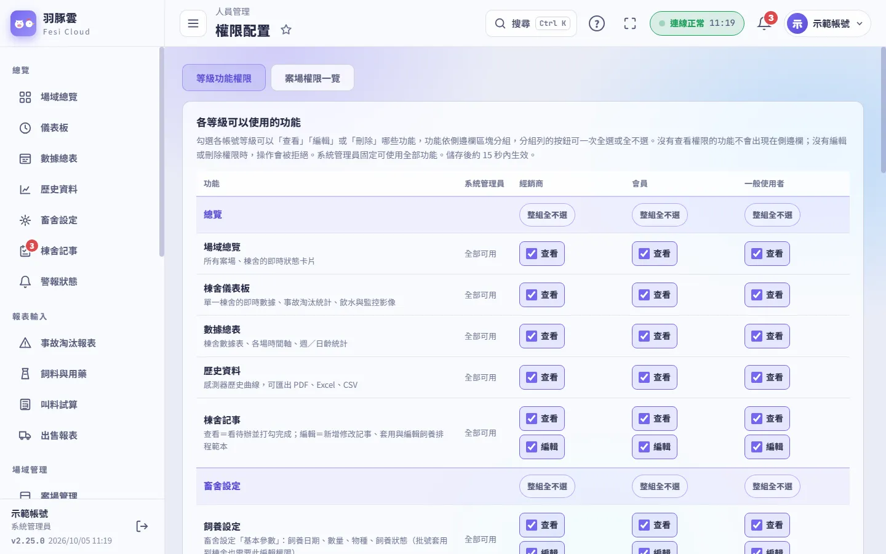Click the 系統管理員 column header
Viewport: 886px width, 554px height.
pos(484,183)
